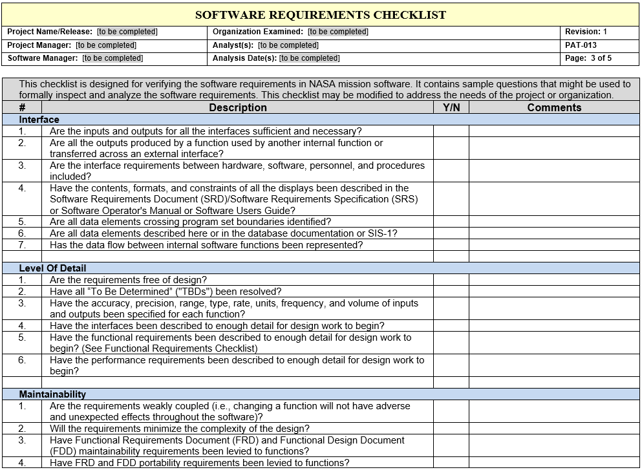Click Y/N cell for the TBDs resolved question

point(451,292)
